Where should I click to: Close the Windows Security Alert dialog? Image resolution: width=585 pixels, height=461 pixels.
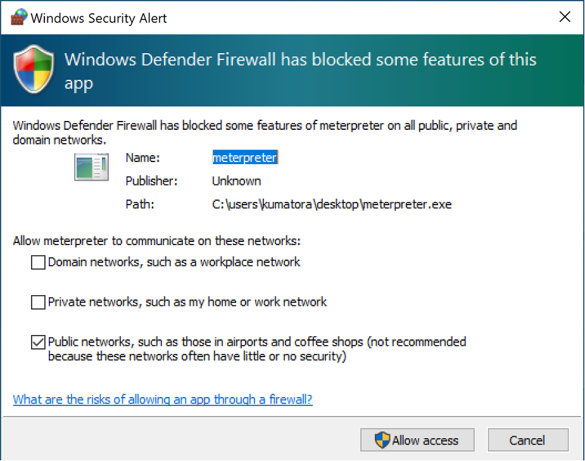pyautogui.click(x=565, y=17)
